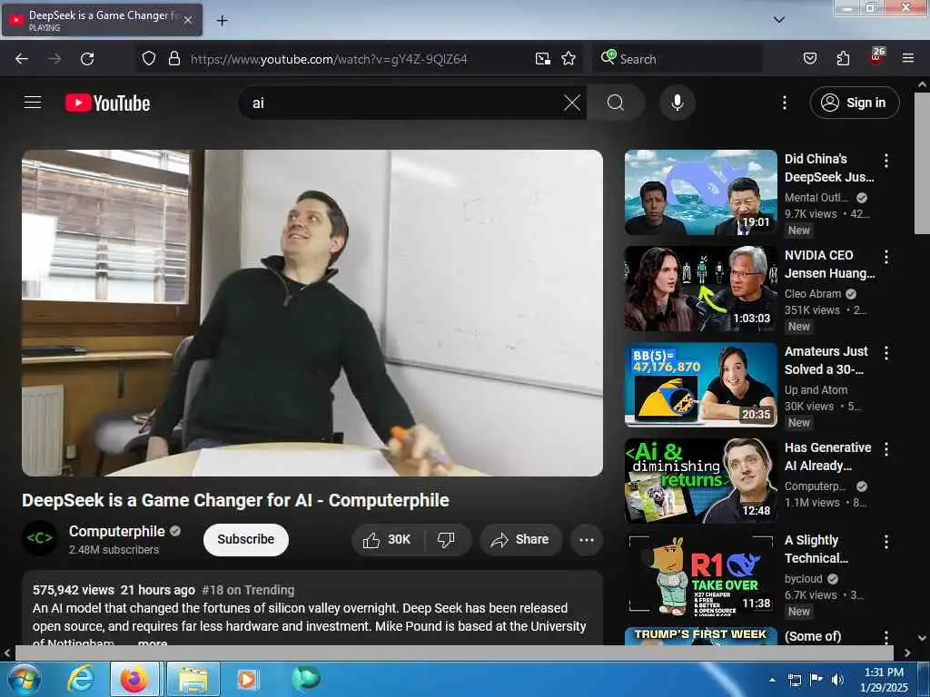Go to YouTube home via logo
The height and width of the screenshot is (697, 930).
coord(107,103)
